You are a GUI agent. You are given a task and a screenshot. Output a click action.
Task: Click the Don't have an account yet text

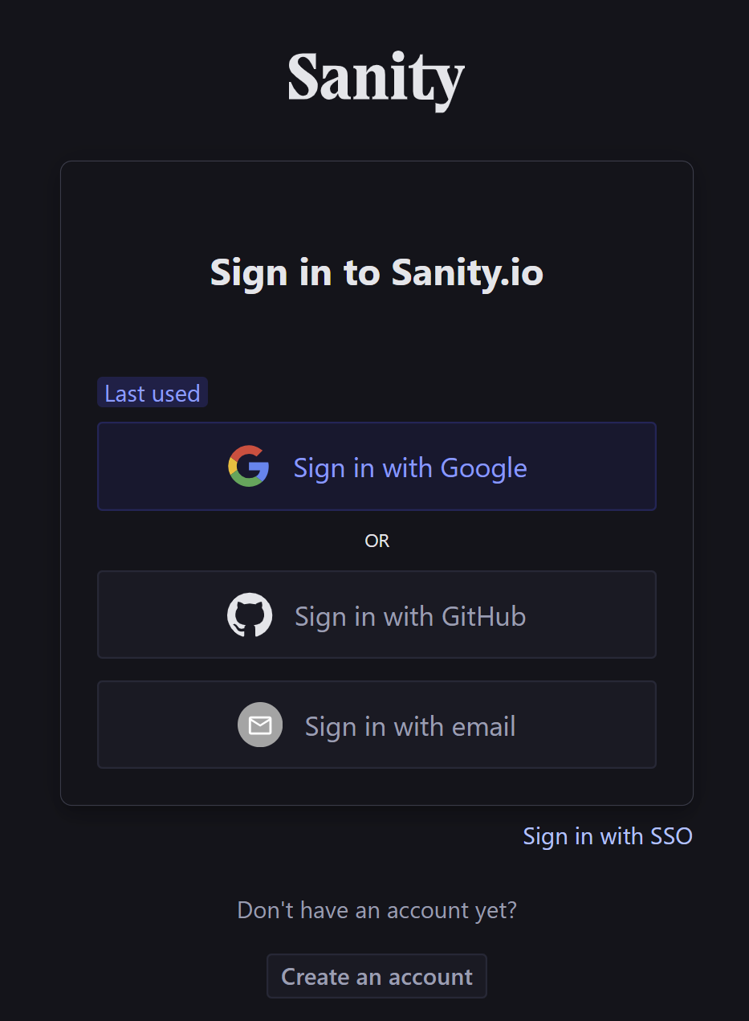(x=376, y=909)
